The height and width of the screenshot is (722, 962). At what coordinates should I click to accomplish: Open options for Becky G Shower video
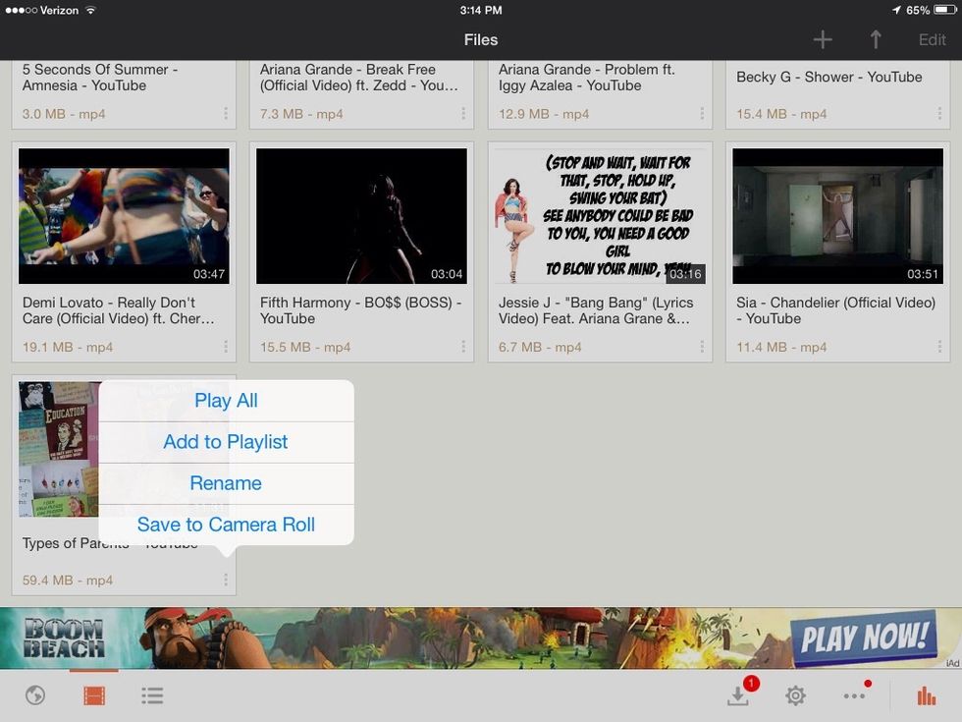pos(939,113)
